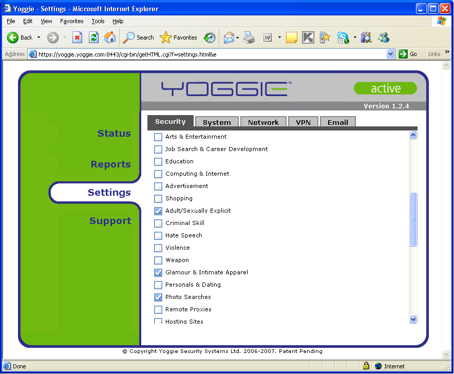This screenshot has width=454, height=374.
Task: Go to the Home page icon
Action: tap(110, 38)
